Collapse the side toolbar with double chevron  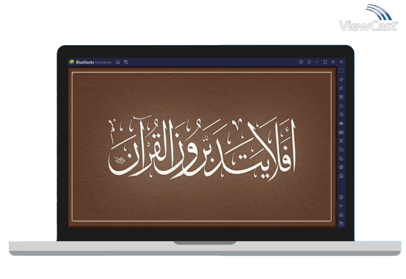[x=341, y=62]
